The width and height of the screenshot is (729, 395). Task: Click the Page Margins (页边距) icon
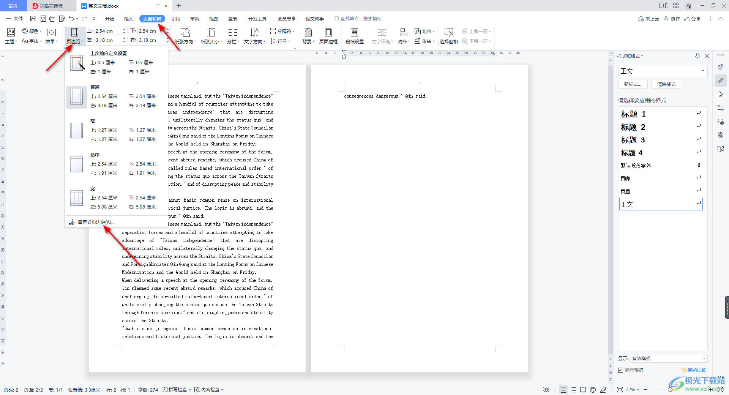pos(75,36)
